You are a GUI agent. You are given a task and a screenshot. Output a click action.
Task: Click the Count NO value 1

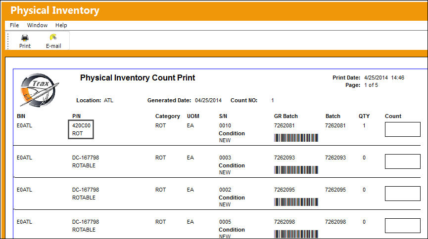273,100
